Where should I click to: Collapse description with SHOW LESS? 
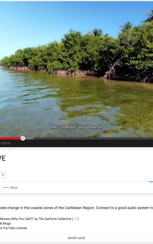(x=76, y=238)
